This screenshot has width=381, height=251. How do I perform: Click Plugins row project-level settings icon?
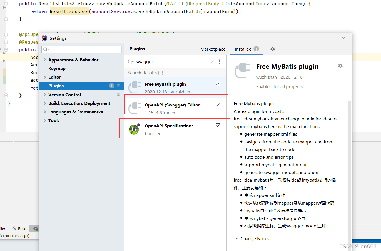[119, 86]
